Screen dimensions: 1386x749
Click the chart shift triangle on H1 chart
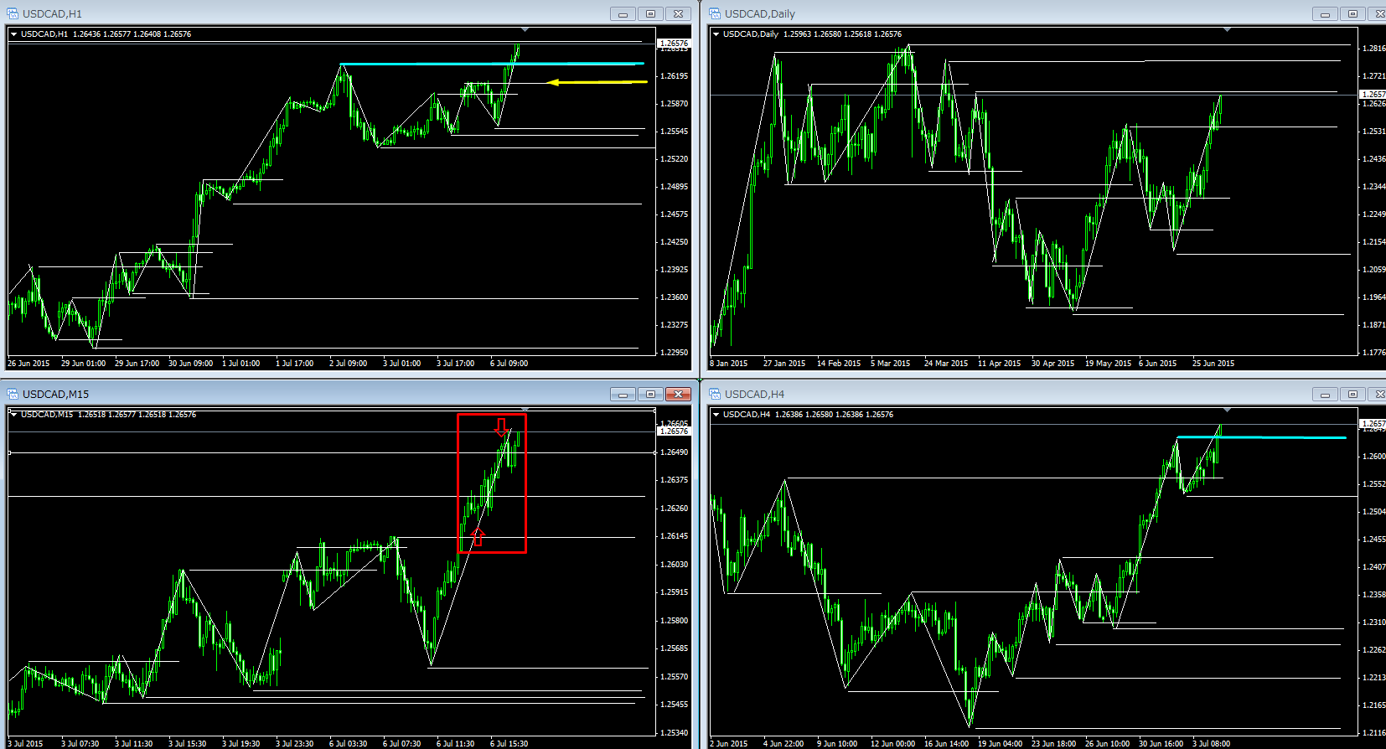point(525,30)
